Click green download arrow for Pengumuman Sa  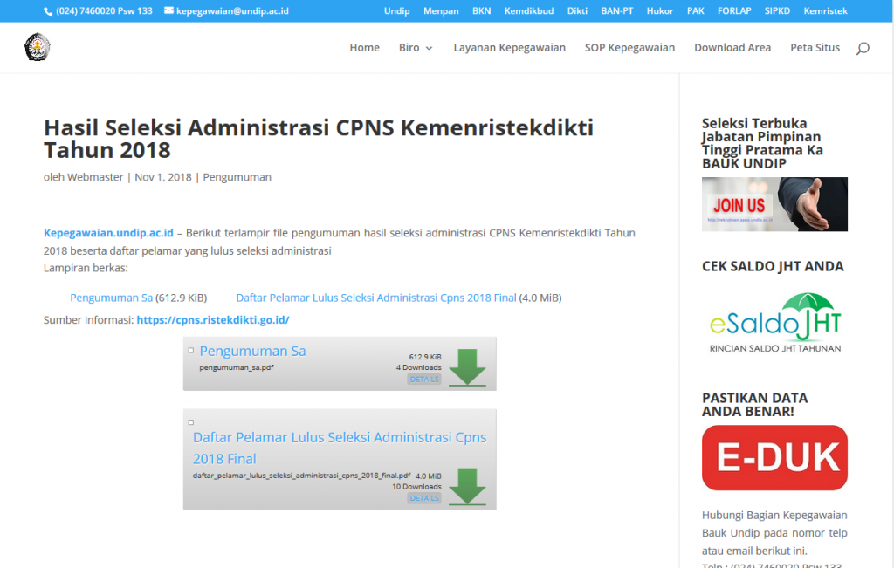point(467,366)
